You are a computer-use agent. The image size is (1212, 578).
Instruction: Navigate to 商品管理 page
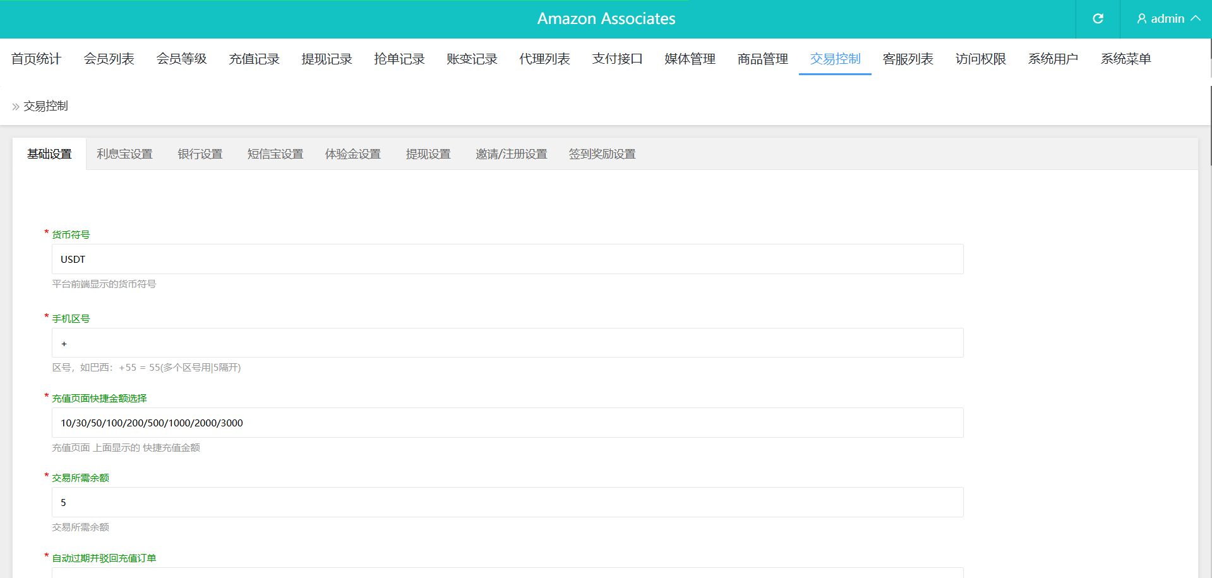coord(762,59)
